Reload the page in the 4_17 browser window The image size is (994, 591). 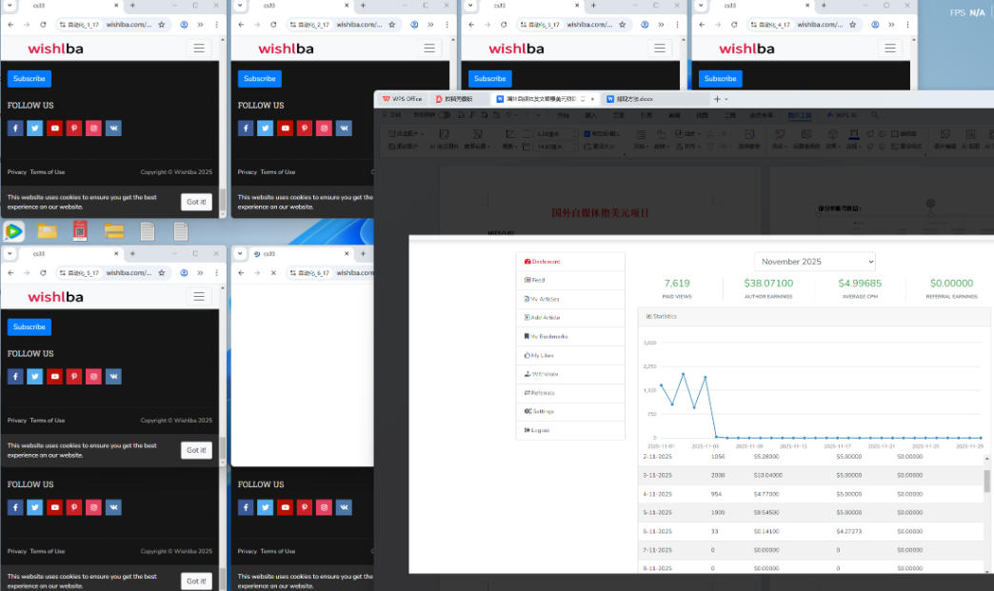click(734, 24)
